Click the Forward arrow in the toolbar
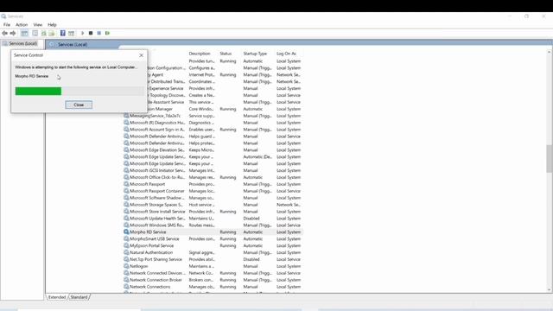Viewport: 553px width, 311px height. [13, 33]
